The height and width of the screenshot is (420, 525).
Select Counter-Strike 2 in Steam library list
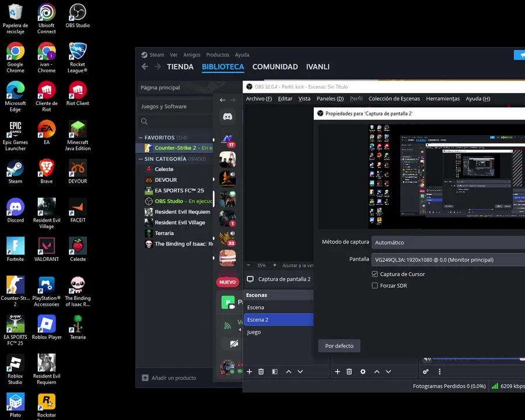click(x=174, y=148)
